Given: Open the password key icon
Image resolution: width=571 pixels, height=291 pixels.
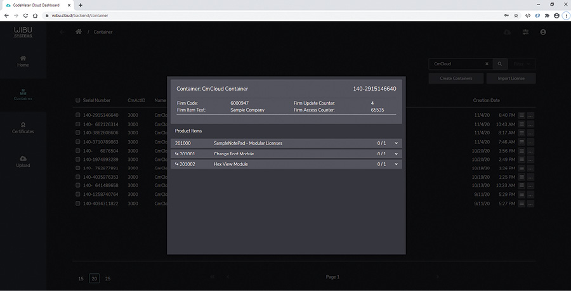Looking at the screenshot, I should pos(506,16).
